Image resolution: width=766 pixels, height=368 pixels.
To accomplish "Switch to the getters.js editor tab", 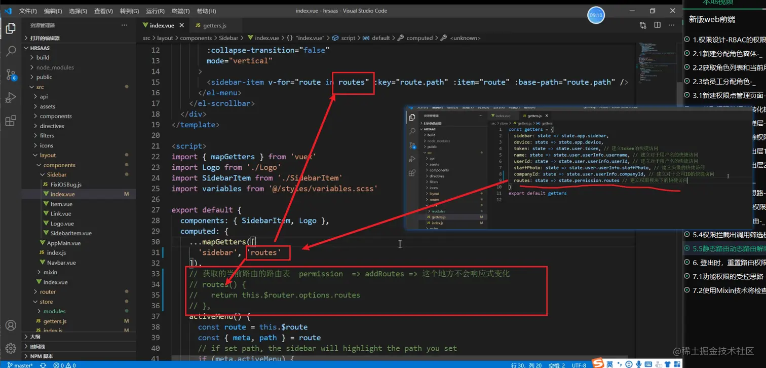I will pos(214,25).
